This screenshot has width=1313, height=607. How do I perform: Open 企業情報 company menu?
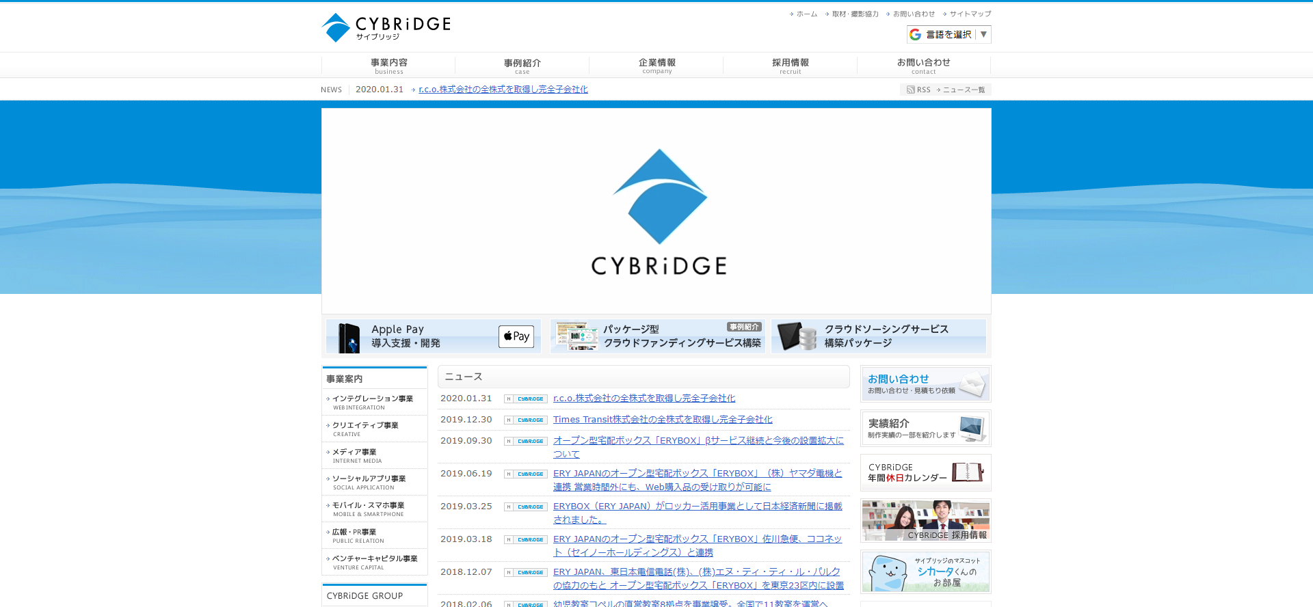[656, 66]
